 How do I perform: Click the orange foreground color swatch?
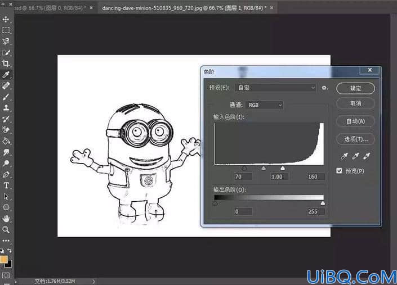coord(3,260)
